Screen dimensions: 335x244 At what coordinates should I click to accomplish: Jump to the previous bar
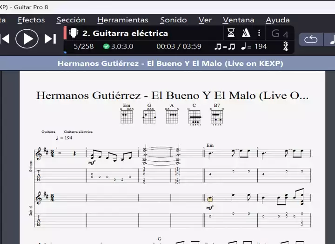(x=5, y=39)
